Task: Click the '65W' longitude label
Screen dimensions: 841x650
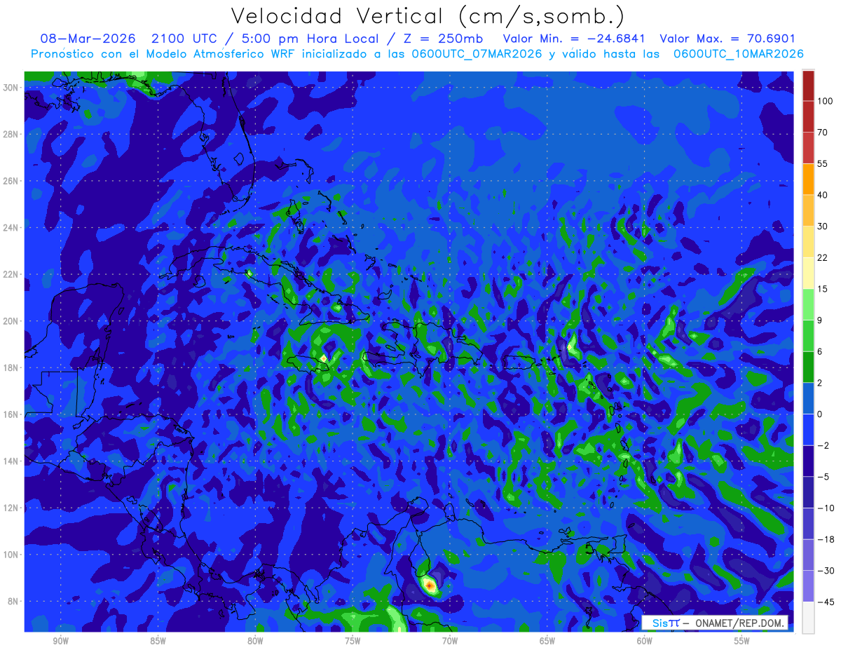Action: point(547,642)
